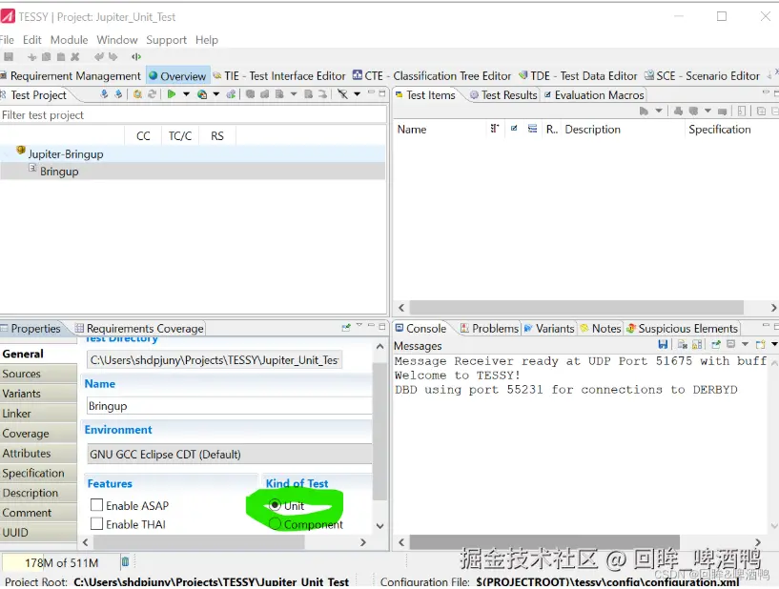
Task: Open the Window menu
Action: click(x=117, y=40)
